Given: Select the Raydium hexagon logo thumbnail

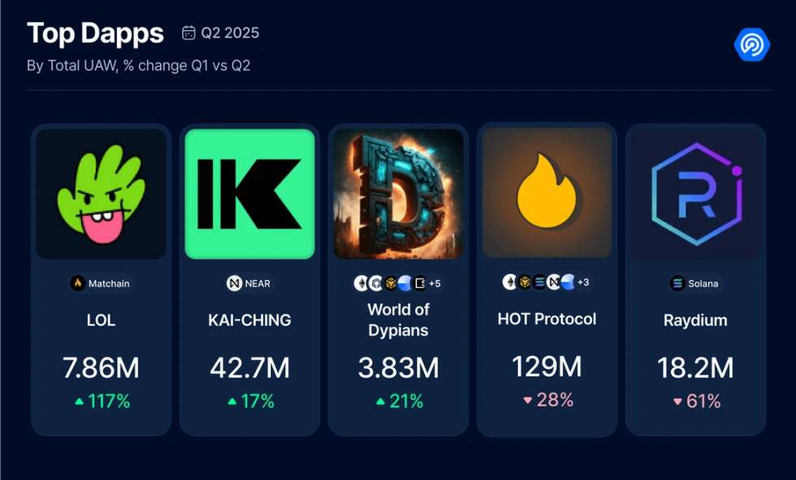Looking at the screenshot, I should (x=695, y=194).
